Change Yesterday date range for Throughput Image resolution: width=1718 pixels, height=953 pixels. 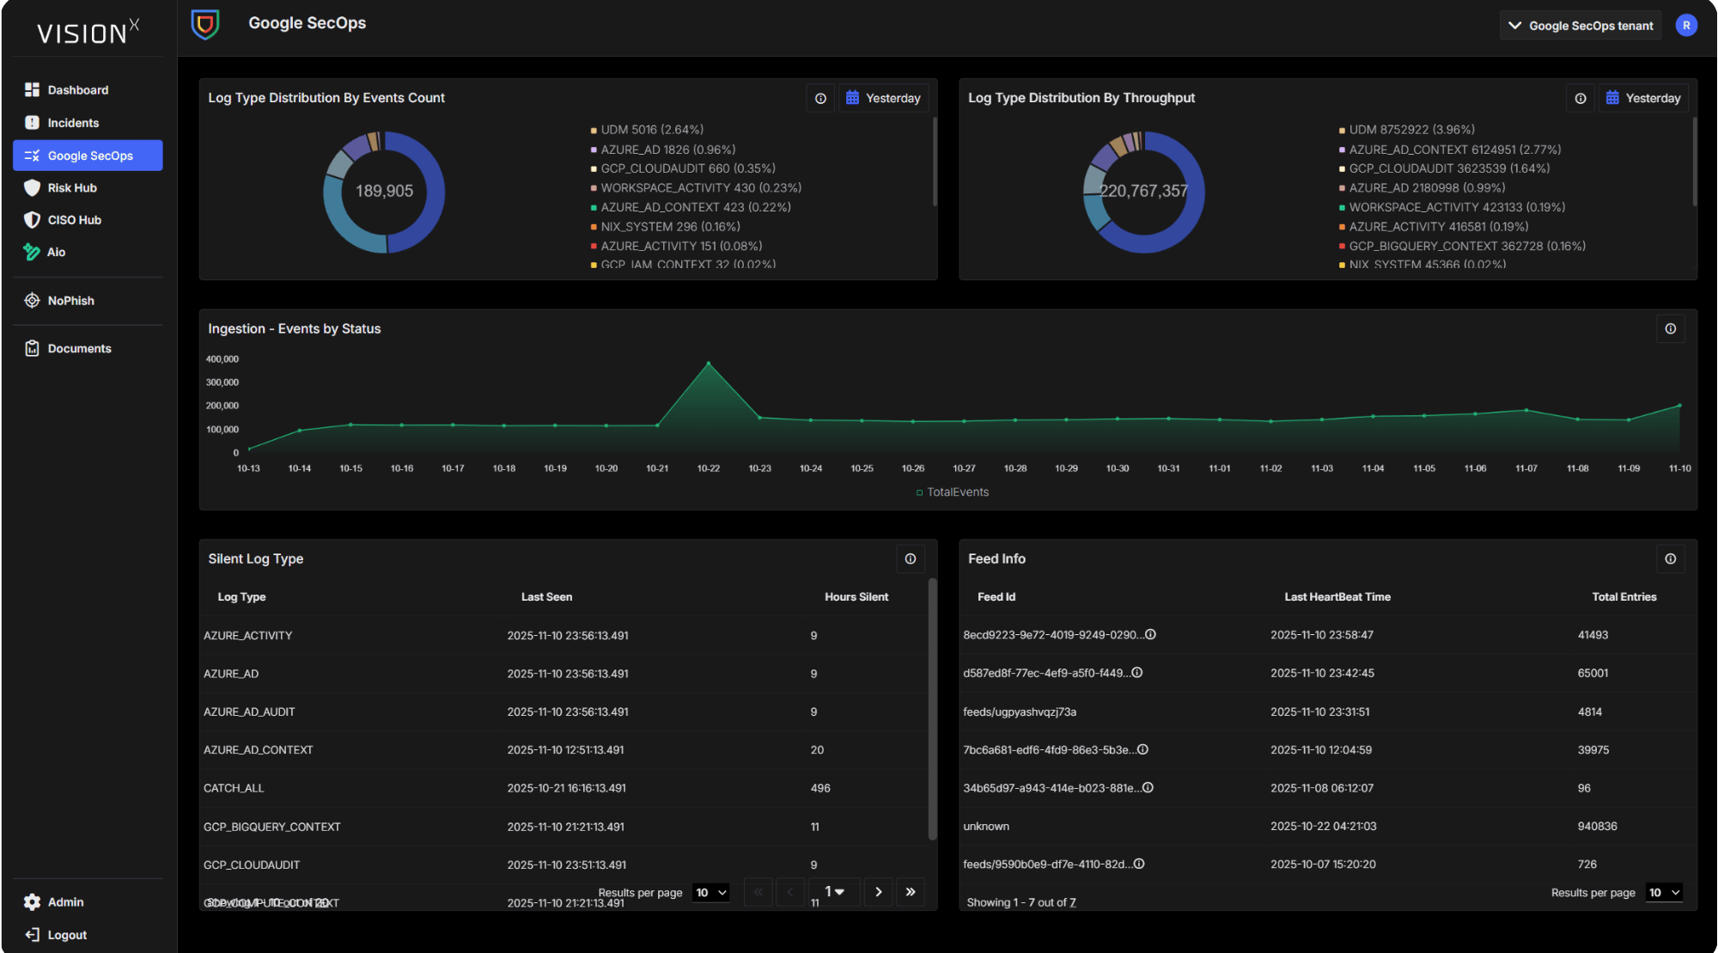[1643, 99]
